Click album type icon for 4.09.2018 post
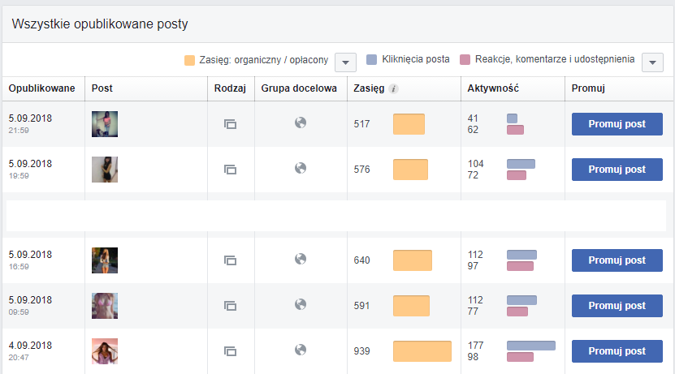Image resolution: width=675 pixels, height=374 pixels. (231, 351)
